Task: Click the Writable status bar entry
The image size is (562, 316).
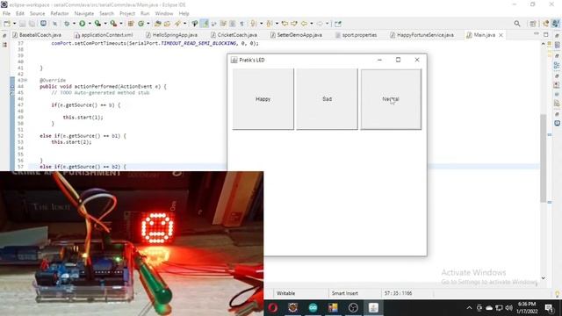Action: pos(285,293)
